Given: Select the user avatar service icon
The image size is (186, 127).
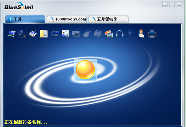Looking at the screenshot, I should point(141,34).
